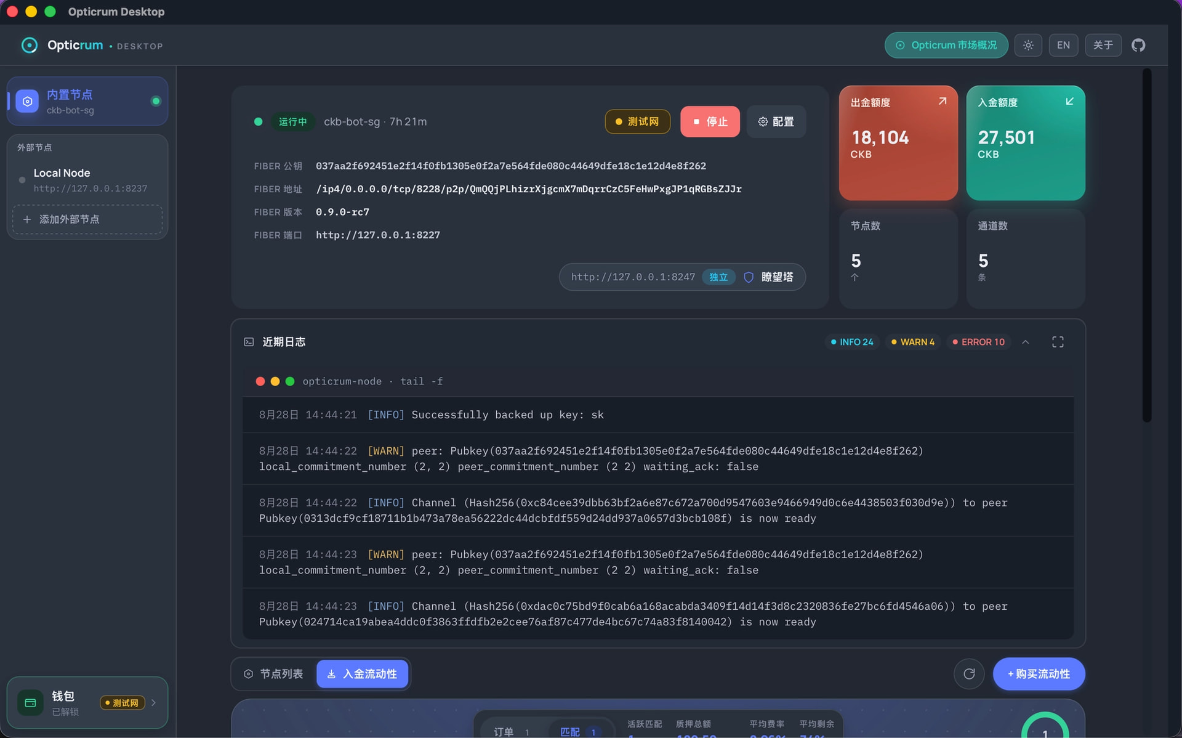
Task: Switch language using the EN button
Action: click(1063, 45)
